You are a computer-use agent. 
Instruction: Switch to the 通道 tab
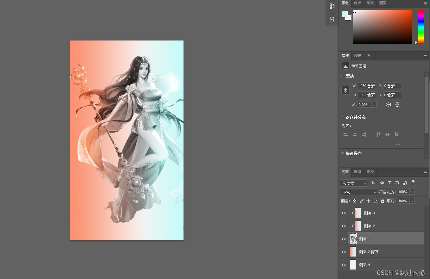click(358, 172)
